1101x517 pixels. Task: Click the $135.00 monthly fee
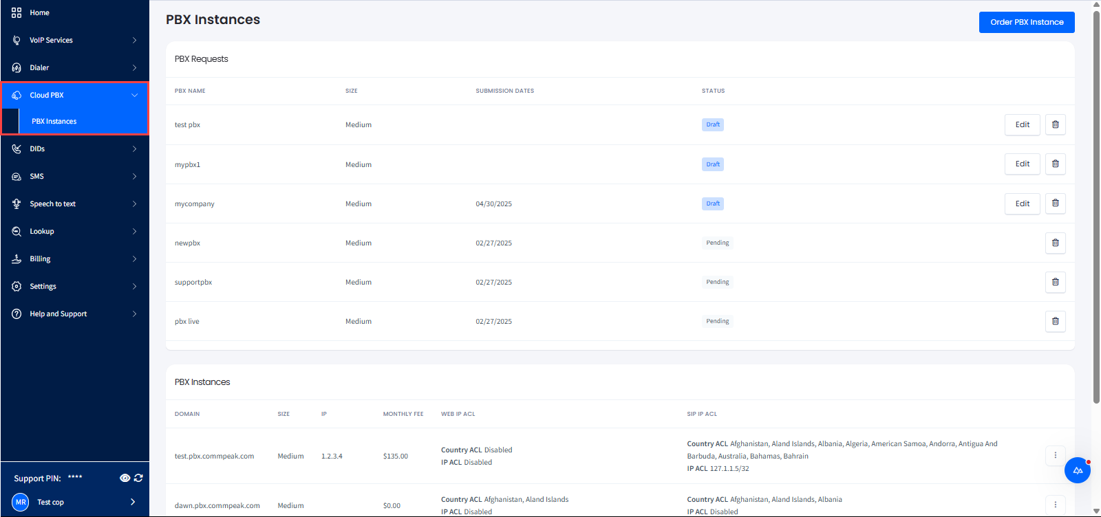click(396, 456)
